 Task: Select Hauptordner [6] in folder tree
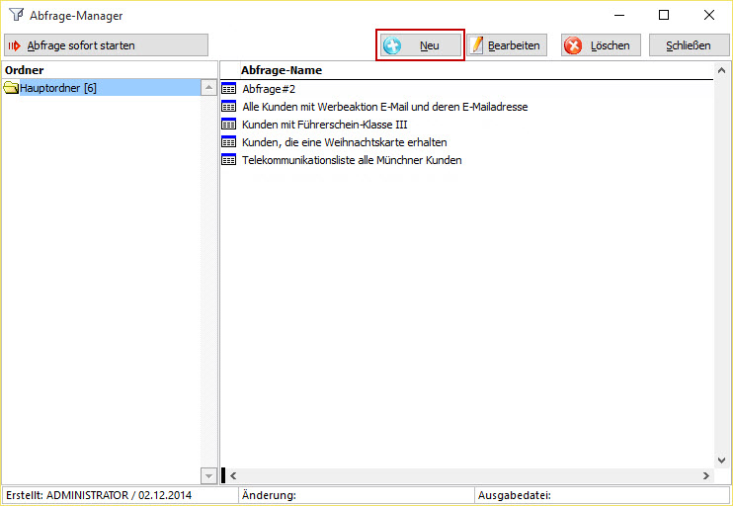pyautogui.click(x=58, y=89)
